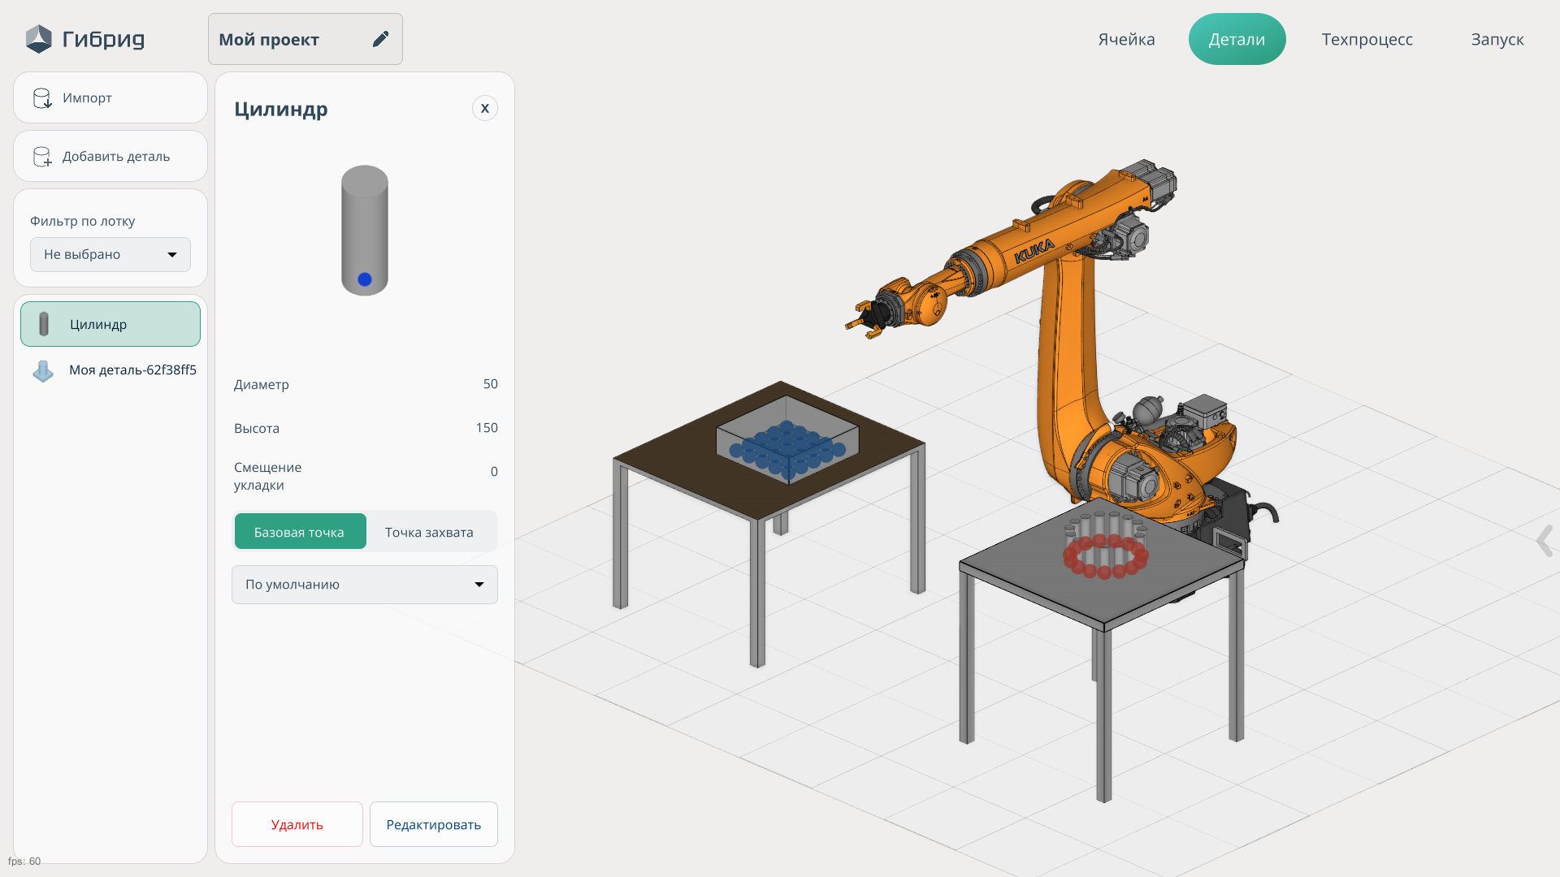Go to the Техпроцесс tab
The width and height of the screenshot is (1560, 877).
click(x=1367, y=39)
